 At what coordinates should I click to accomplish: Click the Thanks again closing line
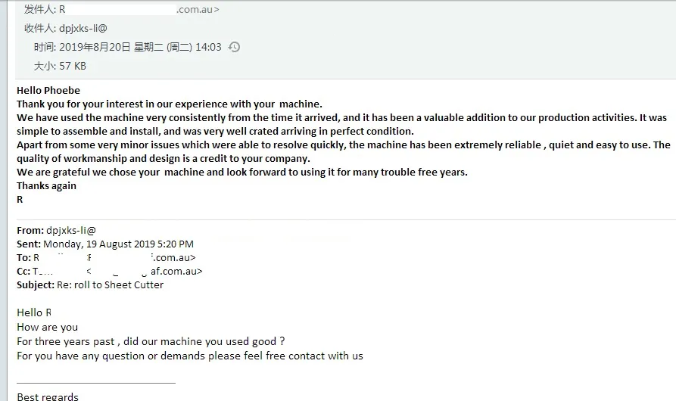pos(46,185)
